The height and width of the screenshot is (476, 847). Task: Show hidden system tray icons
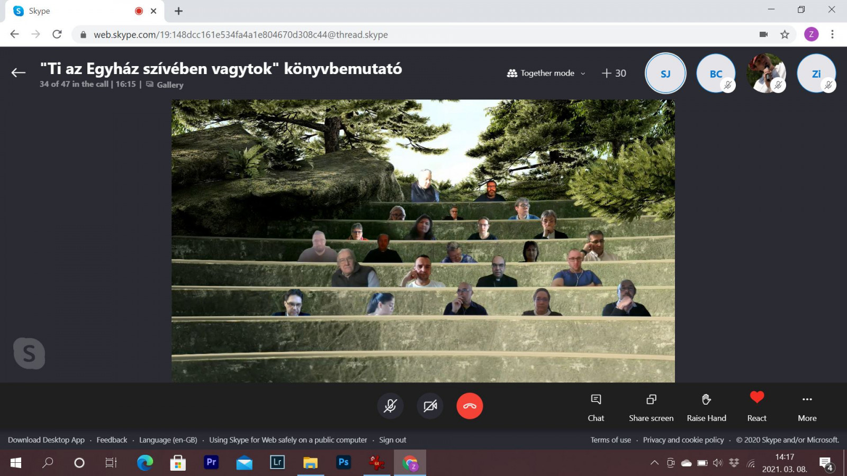click(x=654, y=463)
